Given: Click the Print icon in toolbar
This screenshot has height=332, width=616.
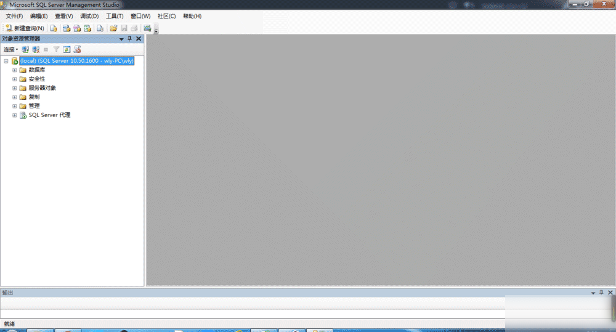Looking at the screenshot, I should point(134,28).
